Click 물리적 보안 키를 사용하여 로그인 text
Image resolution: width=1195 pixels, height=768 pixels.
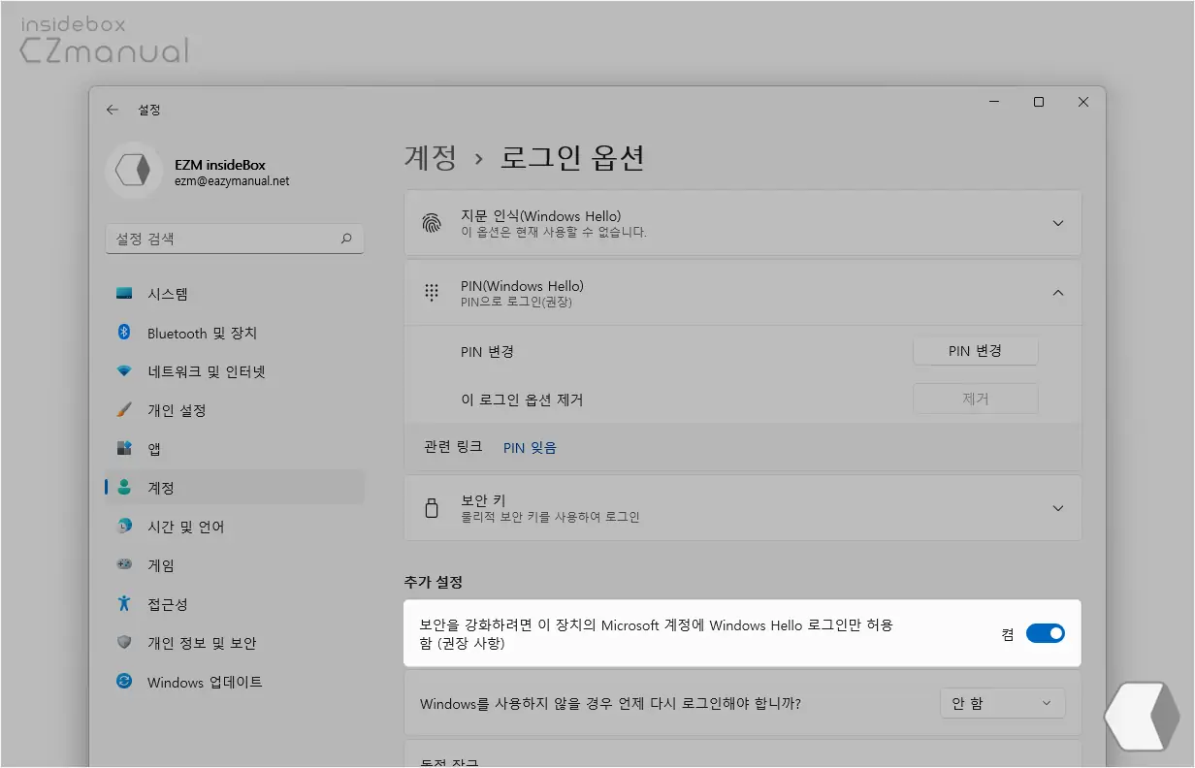[x=550, y=517]
